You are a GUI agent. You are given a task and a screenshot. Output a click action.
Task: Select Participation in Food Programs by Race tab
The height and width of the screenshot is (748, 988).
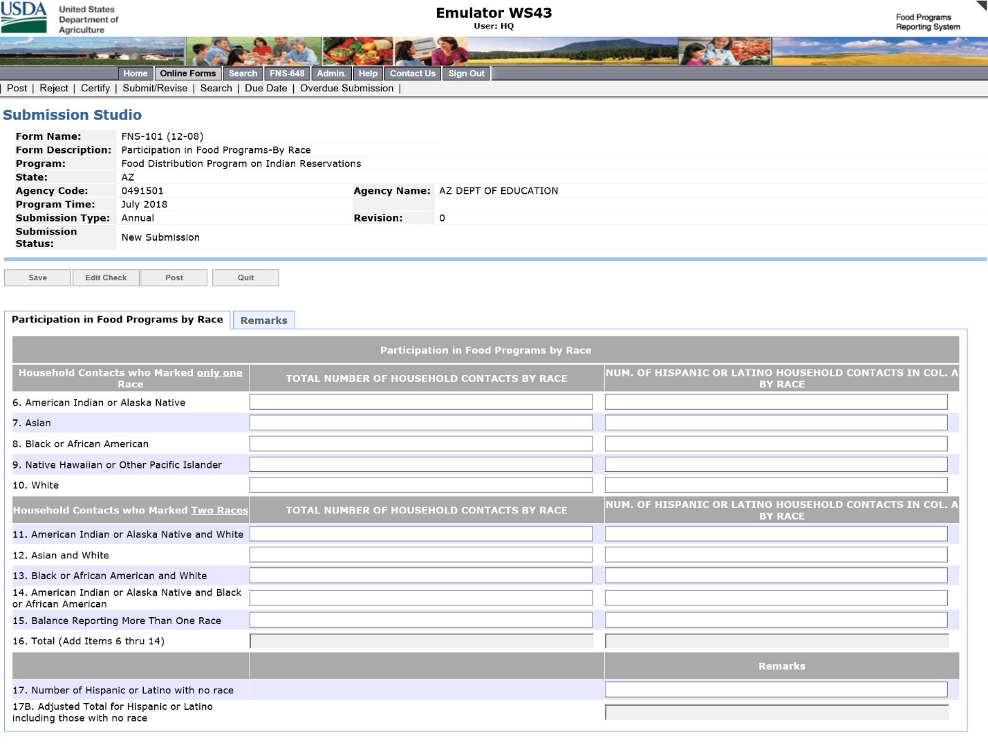point(117,320)
